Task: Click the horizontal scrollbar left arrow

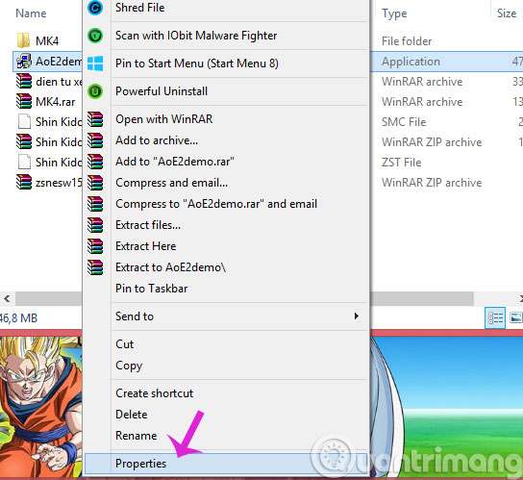Action: click(x=7, y=298)
